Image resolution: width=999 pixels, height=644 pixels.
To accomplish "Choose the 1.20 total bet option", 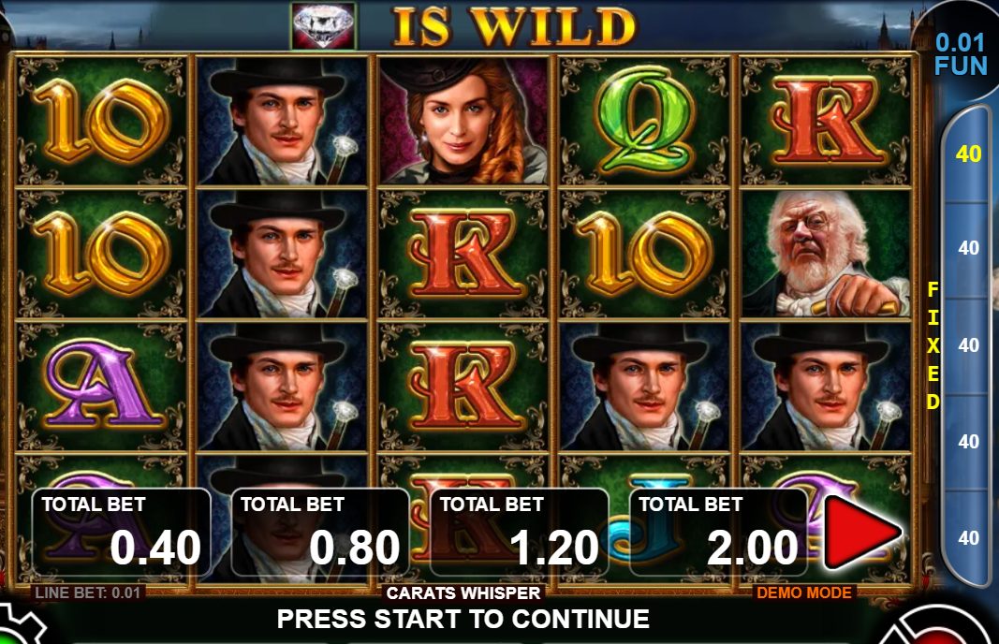I will pos(520,533).
